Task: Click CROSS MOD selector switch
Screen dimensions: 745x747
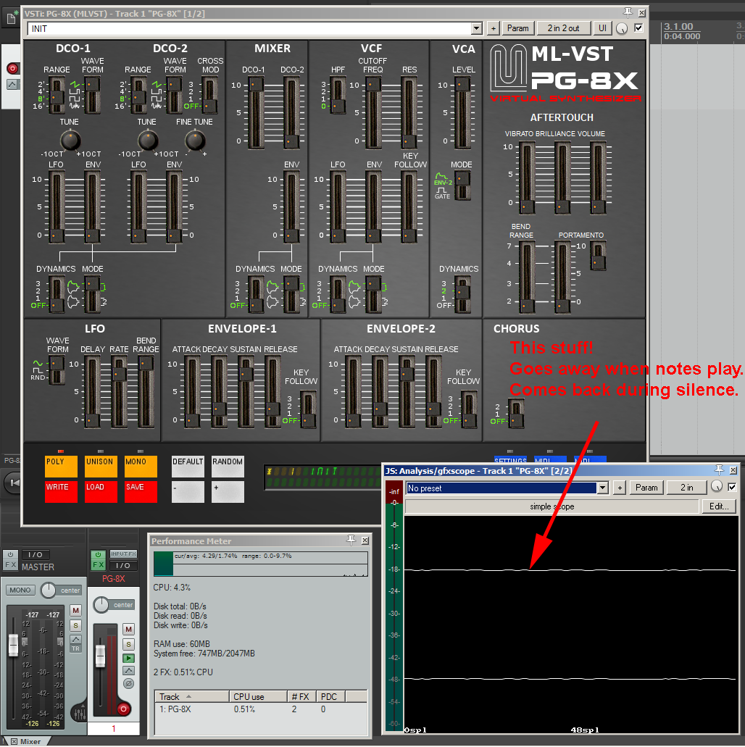Action: 209,96
